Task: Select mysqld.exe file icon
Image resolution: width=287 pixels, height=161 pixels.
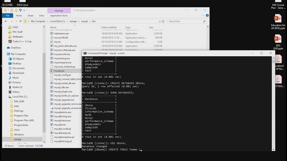Action: coord(52,125)
